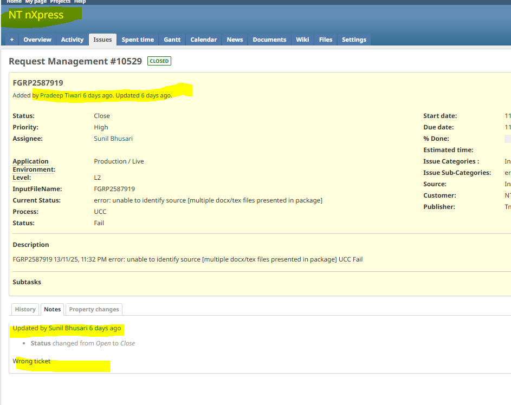Click assignee Sunil Bhusari link
The image size is (511, 405).
[113, 139]
